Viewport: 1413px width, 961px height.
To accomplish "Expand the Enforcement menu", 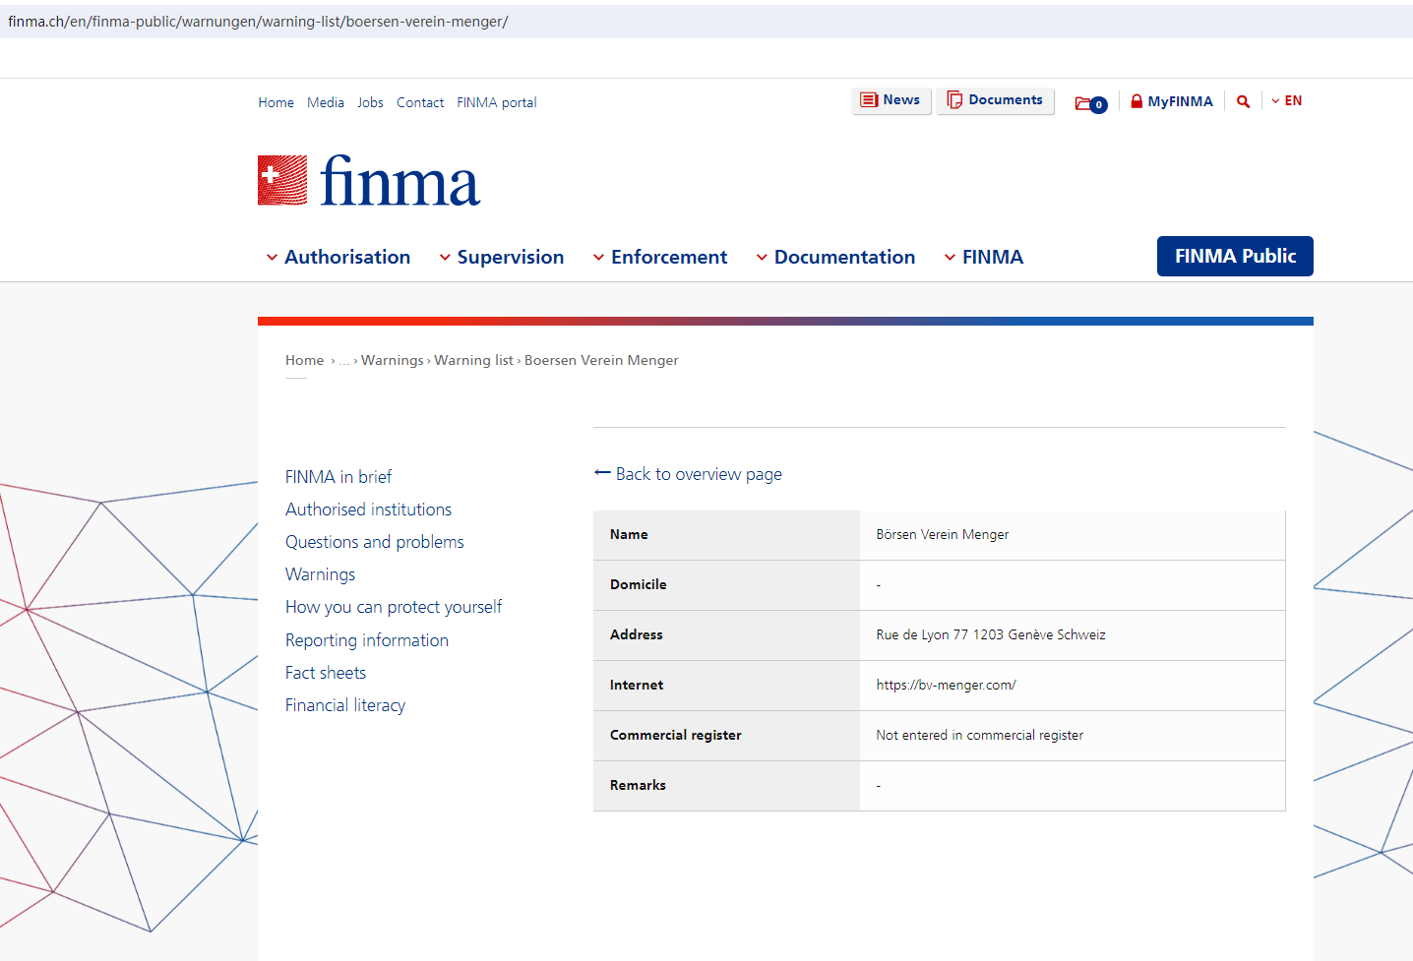I will [x=659, y=257].
